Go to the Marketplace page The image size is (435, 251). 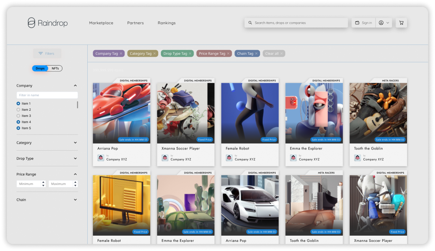[101, 23]
